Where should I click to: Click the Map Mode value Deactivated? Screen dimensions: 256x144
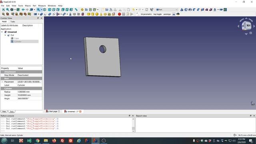(29, 75)
